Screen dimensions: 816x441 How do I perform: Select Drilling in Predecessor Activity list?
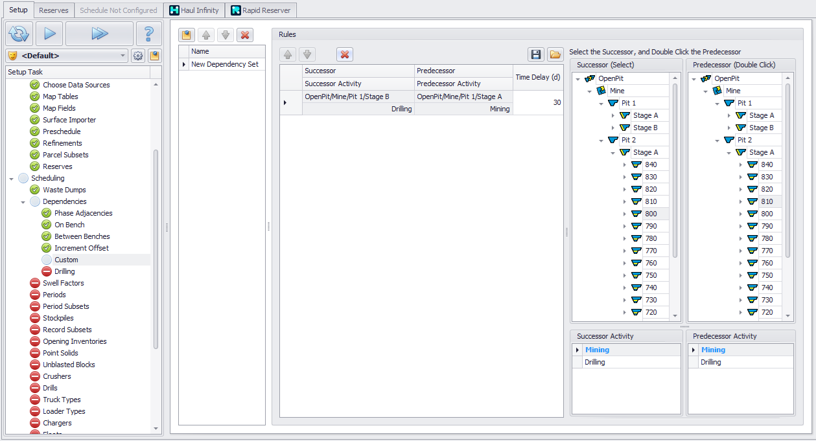click(x=710, y=362)
